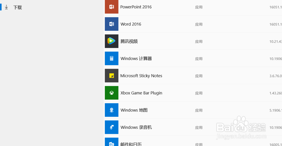
Task: Click 应用 type in Windows 地图 row
Action: point(199,110)
